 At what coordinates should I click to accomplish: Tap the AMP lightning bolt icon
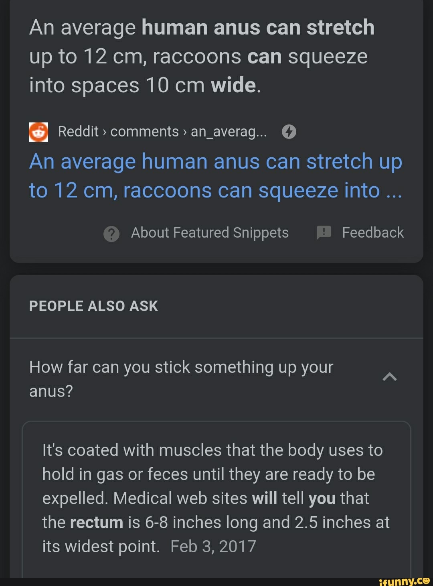pos(289,132)
